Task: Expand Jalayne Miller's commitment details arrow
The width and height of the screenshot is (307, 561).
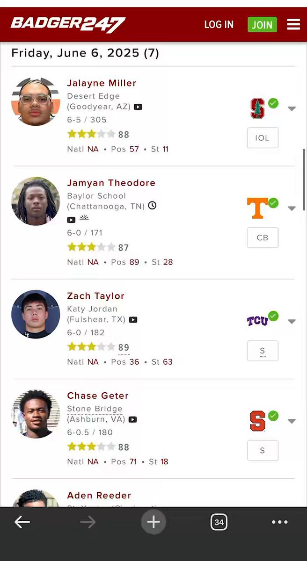Action: pos(292,109)
